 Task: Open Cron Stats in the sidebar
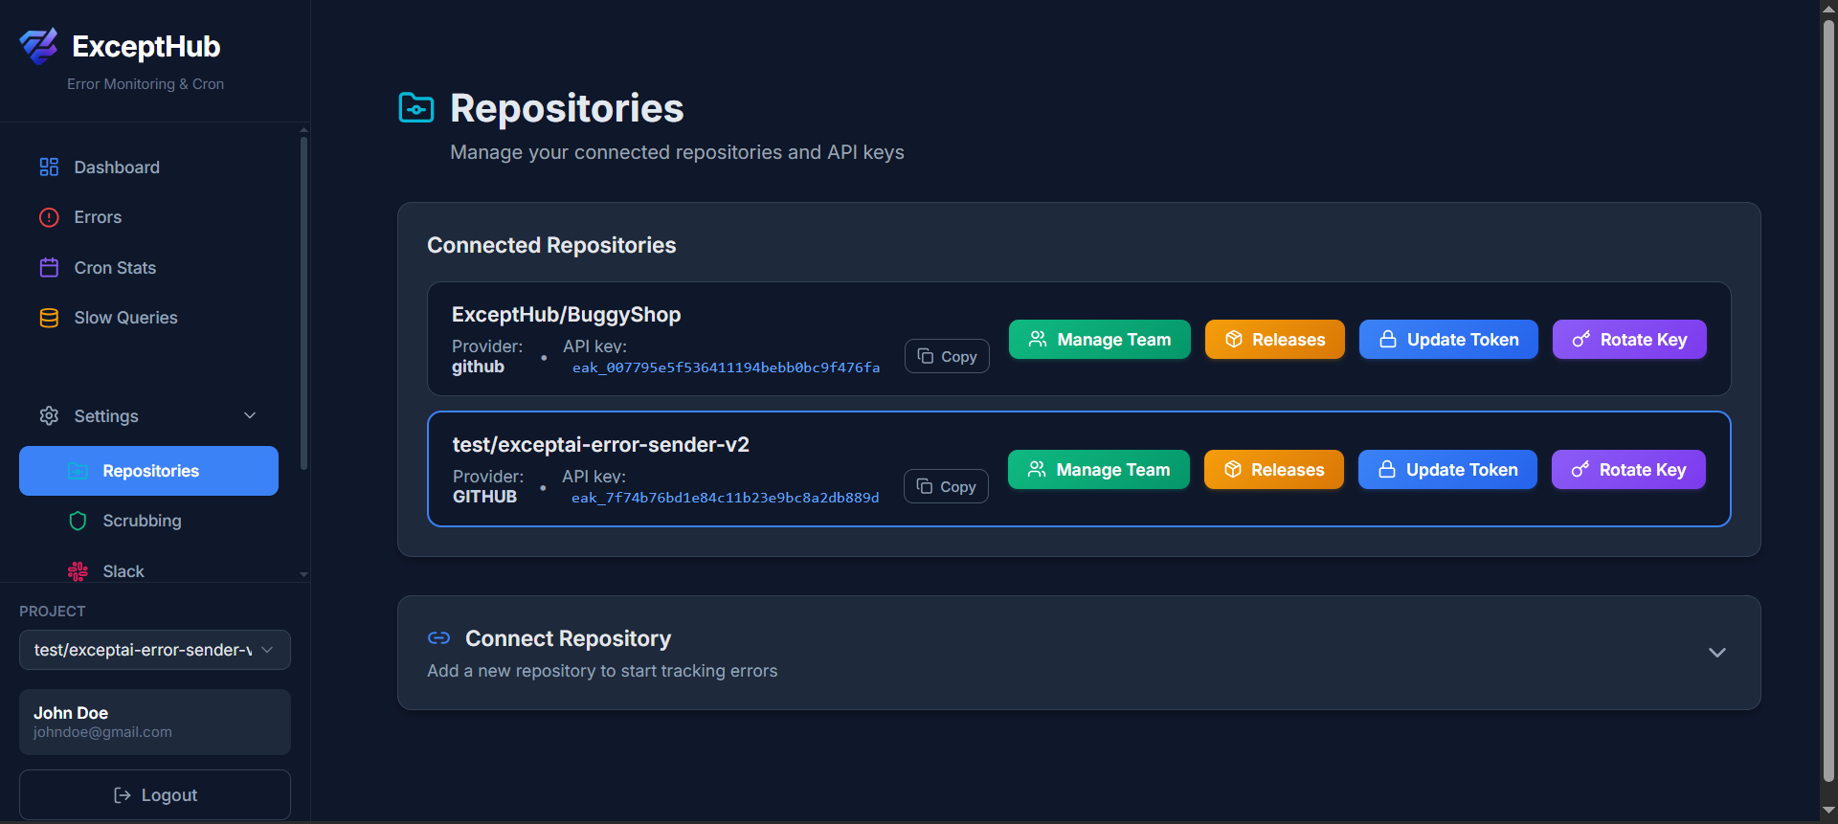point(148,268)
